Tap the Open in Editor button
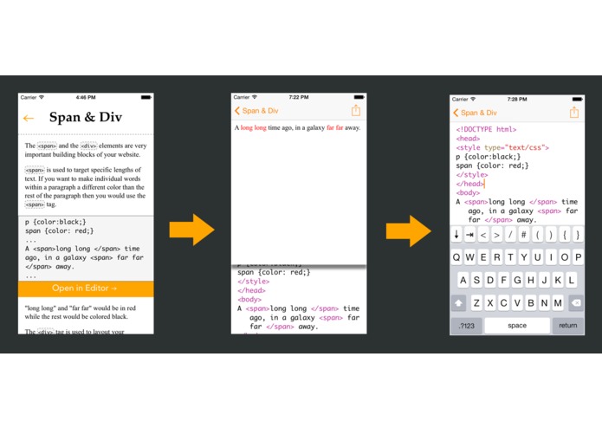 point(86,289)
